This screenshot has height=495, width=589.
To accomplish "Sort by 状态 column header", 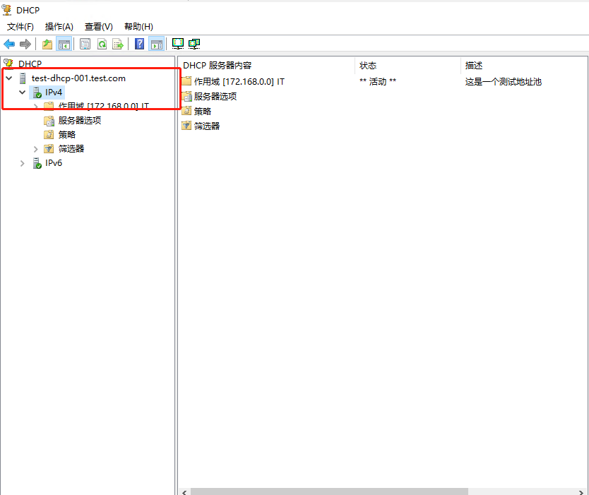I will point(407,66).
